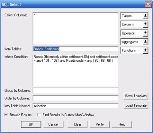Open Help for SQL Select

pos(122,124)
